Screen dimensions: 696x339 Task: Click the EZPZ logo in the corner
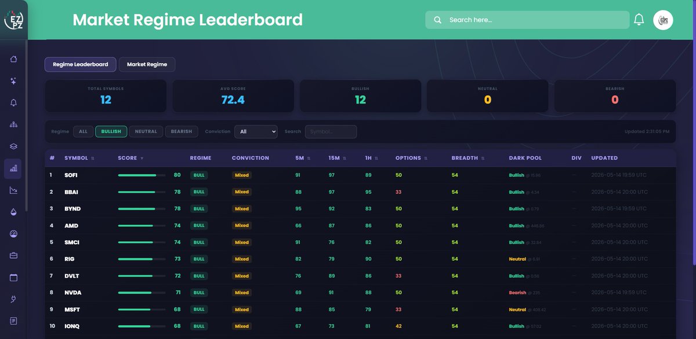point(13,20)
